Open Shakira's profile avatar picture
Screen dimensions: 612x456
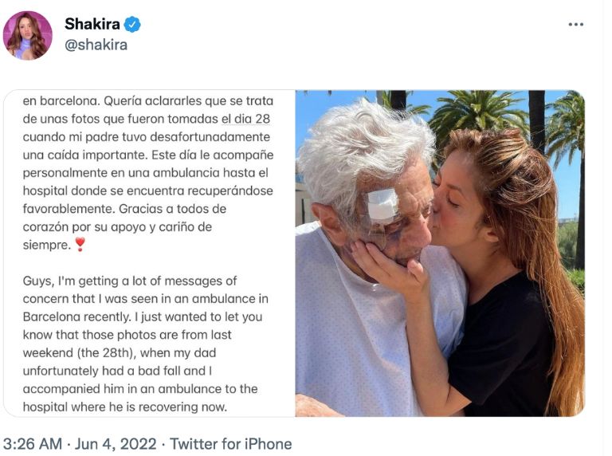pos(28,35)
